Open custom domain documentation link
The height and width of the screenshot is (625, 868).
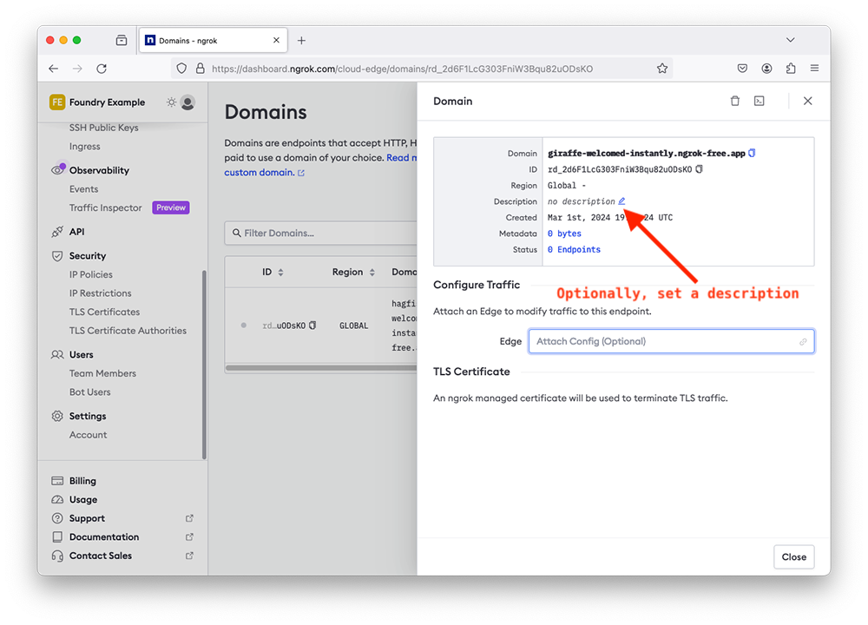(x=264, y=173)
